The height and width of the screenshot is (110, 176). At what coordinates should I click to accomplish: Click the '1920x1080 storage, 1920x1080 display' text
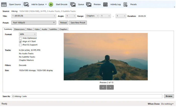36,70
